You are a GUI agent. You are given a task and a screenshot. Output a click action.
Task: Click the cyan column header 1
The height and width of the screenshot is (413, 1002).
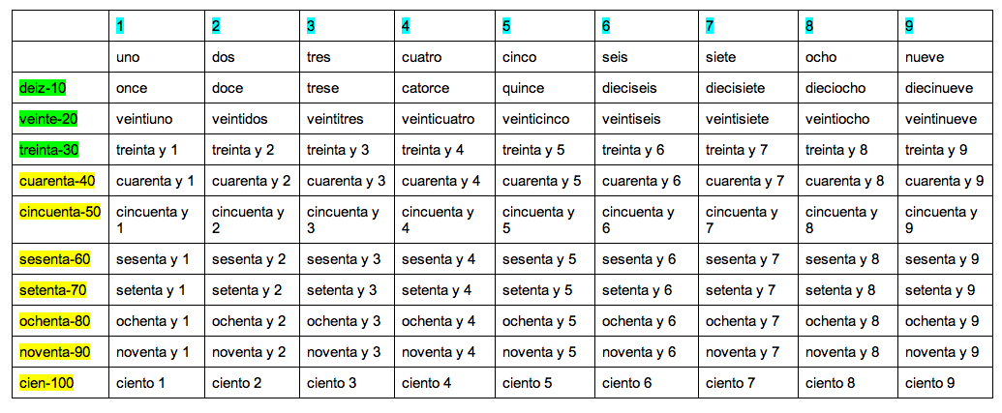pos(119,26)
